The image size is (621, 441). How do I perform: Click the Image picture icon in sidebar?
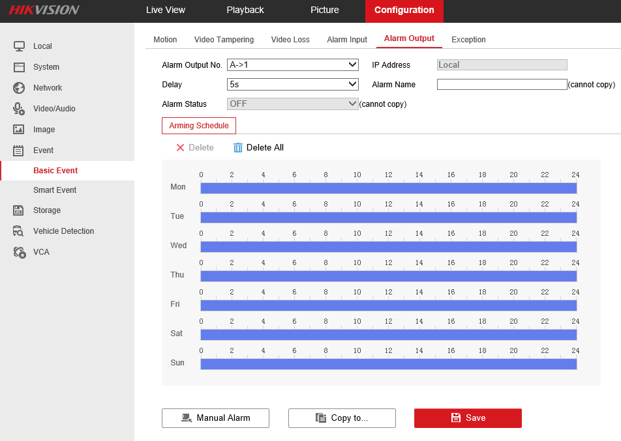[x=19, y=130]
